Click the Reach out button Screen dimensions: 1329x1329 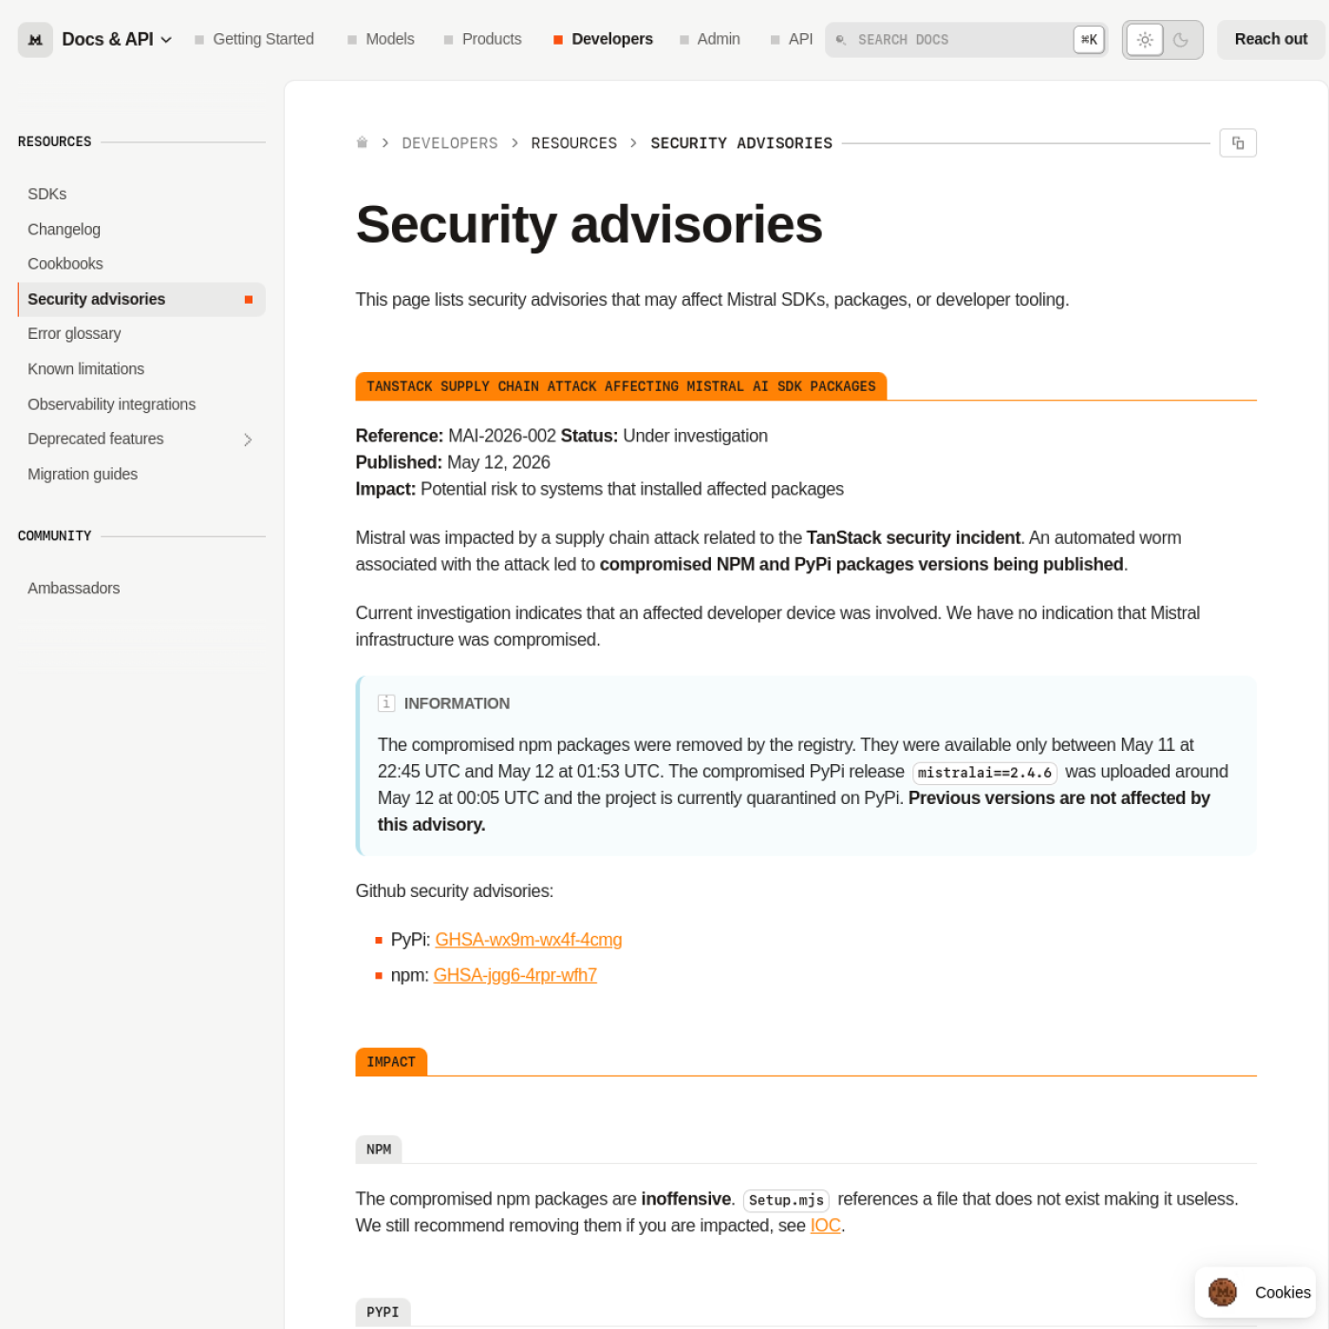tap(1270, 40)
